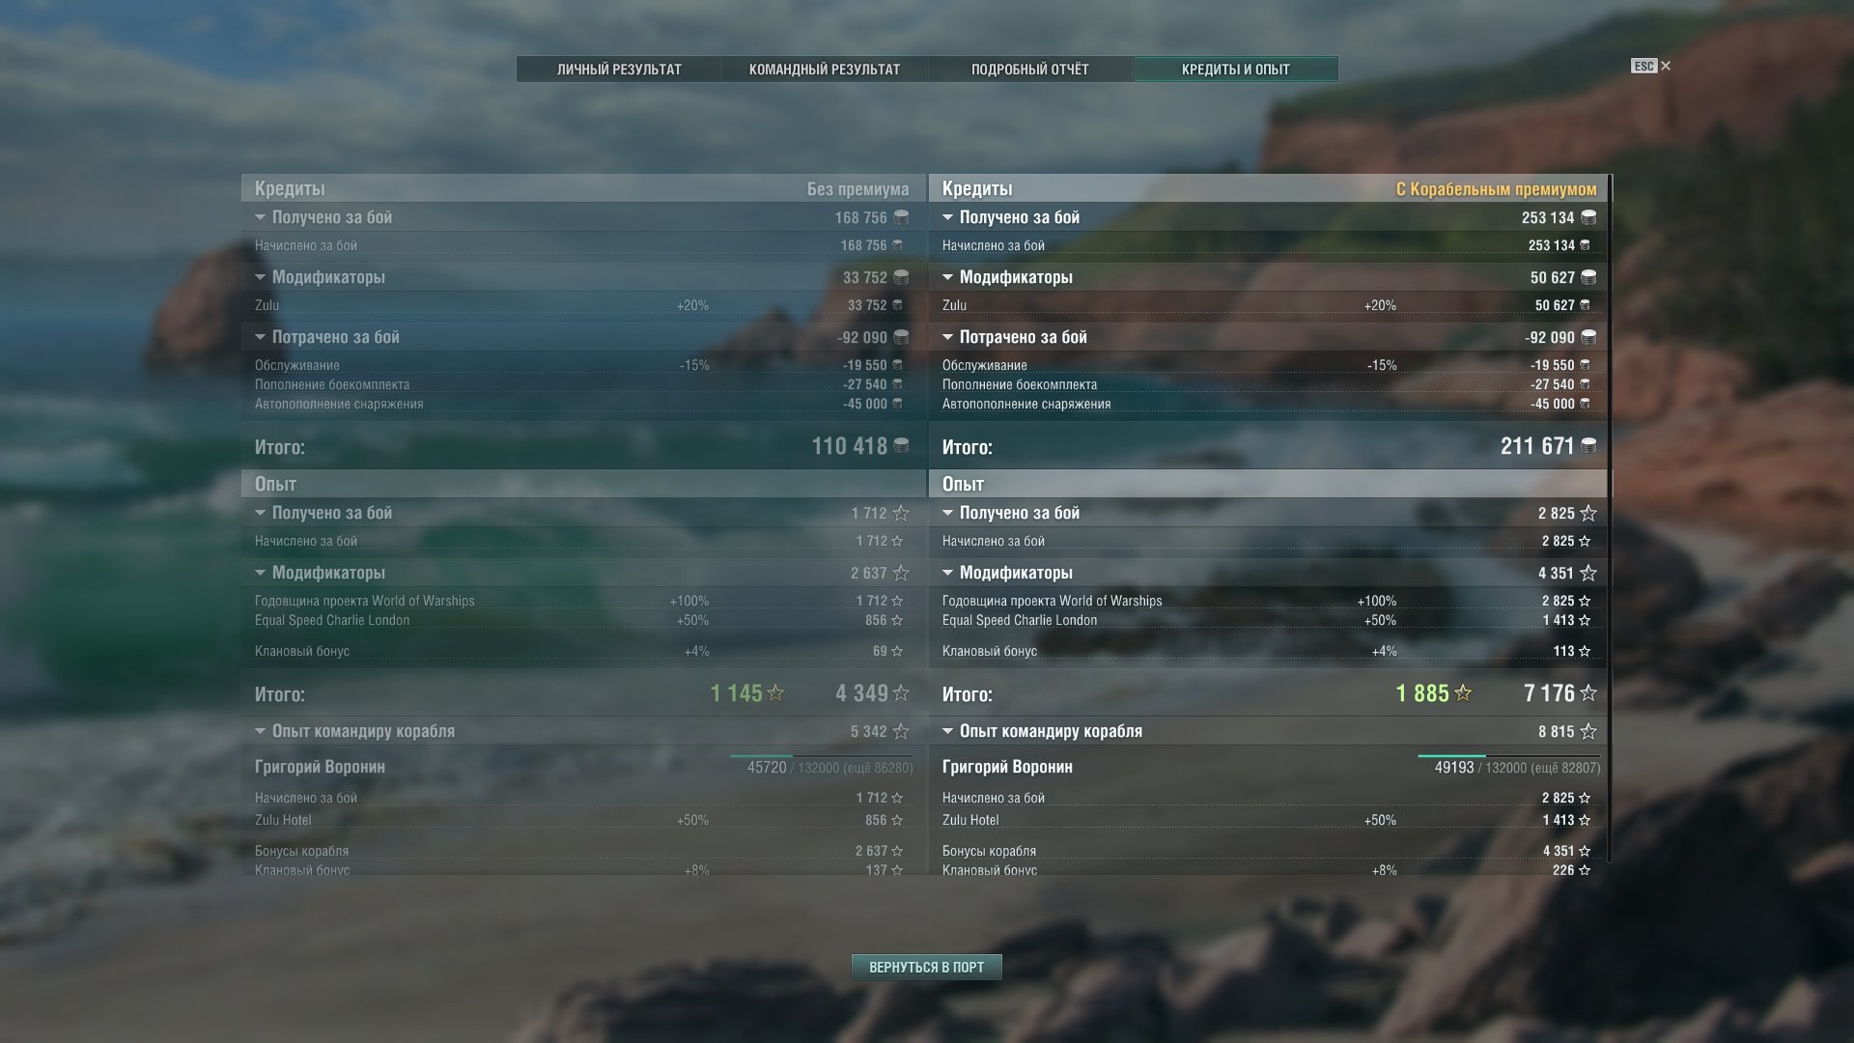Click the coin icon next to 110 418 total
This screenshot has height=1043, width=1854.
[901, 445]
